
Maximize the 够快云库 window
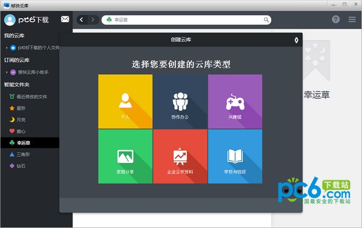(345, 4)
